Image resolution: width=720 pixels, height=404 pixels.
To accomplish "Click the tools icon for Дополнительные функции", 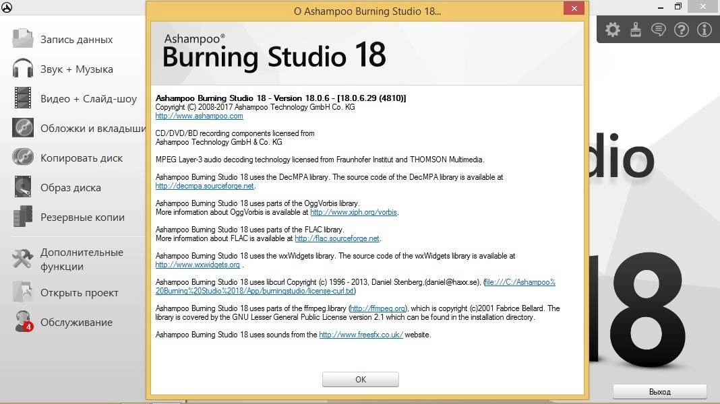I will tap(22, 259).
